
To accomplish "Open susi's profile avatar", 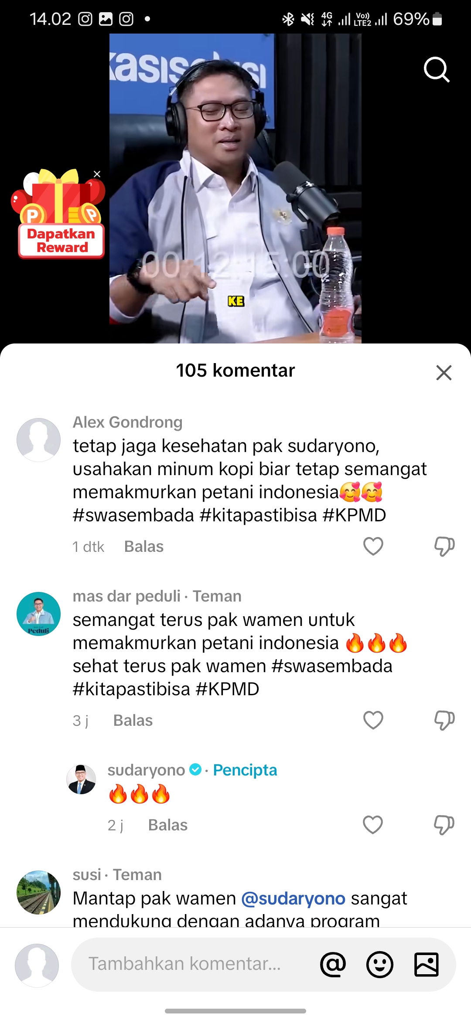I will pos(38,892).
